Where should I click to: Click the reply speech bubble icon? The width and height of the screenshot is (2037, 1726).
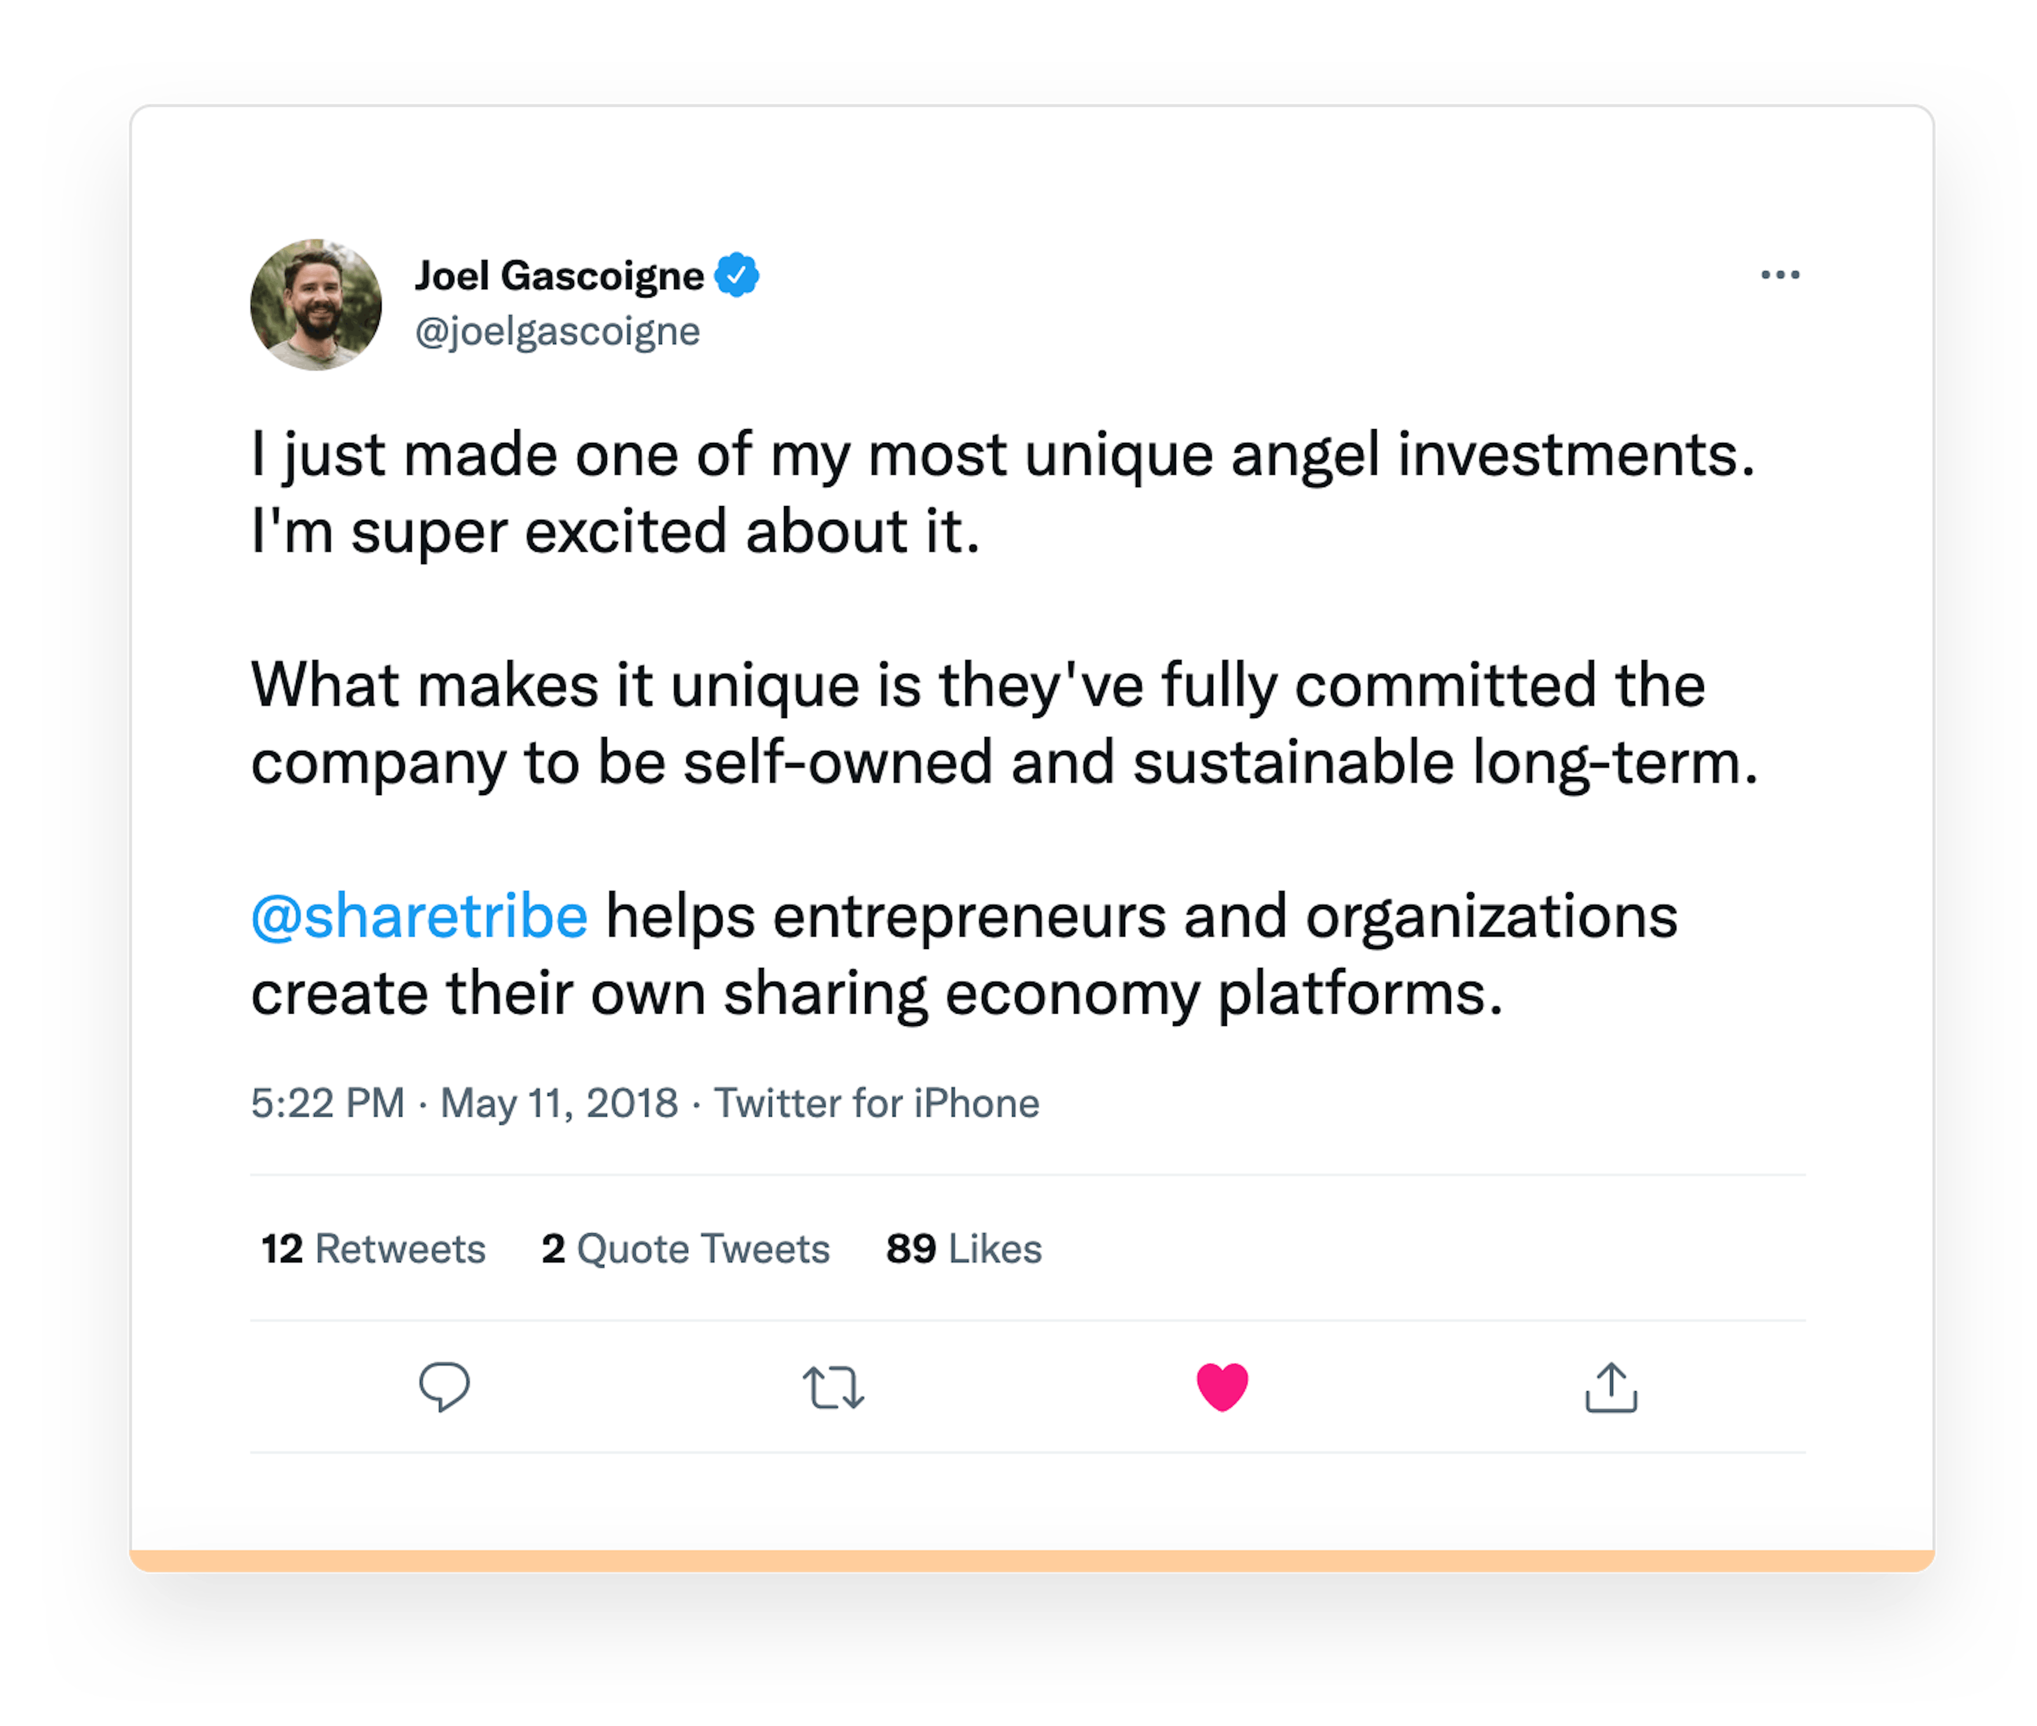[x=444, y=1385]
